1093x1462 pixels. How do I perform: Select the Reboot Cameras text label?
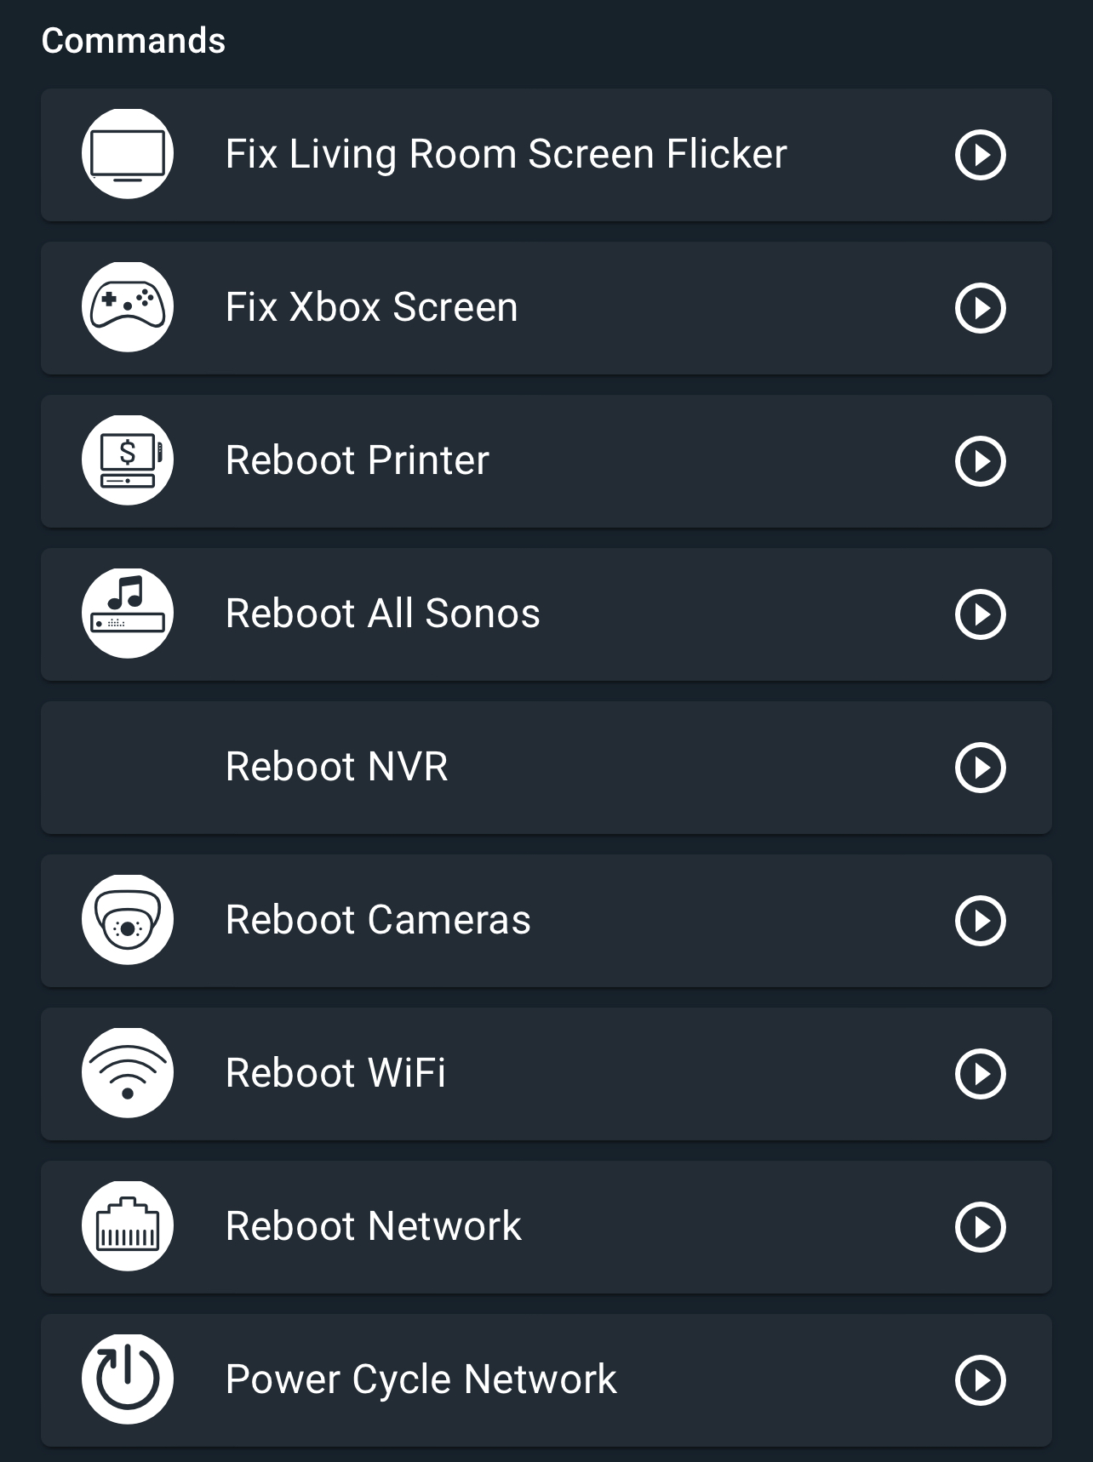(x=378, y=920)
